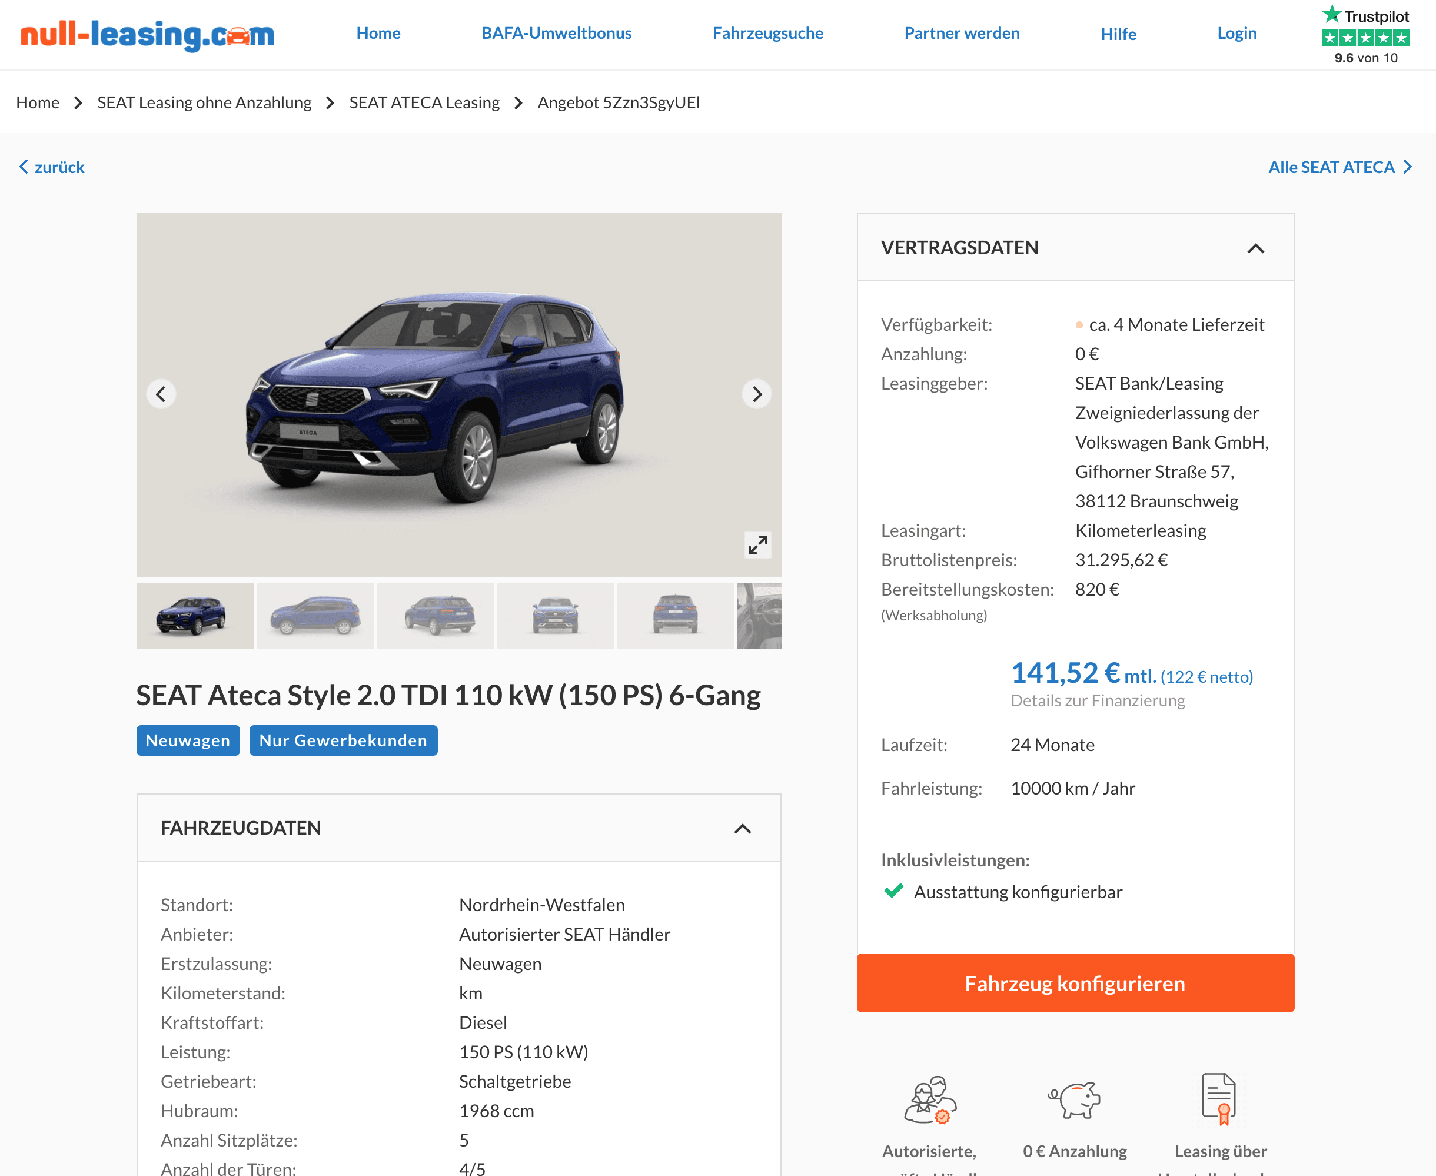Open fullscreen view of the car photo
The width and height of the screenshot is (1436, 1176).
point(757,544)
